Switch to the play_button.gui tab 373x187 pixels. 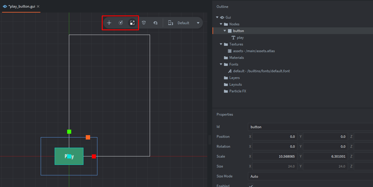(x=22, y=6)
